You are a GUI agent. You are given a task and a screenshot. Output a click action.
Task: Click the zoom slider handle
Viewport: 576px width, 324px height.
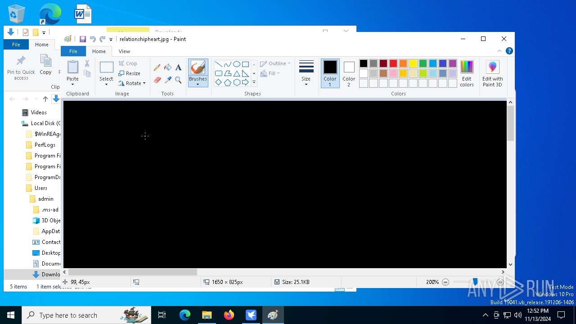475,282
